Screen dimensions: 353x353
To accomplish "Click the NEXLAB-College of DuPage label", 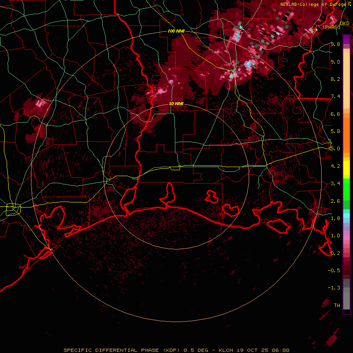I will tap(313, 4).
